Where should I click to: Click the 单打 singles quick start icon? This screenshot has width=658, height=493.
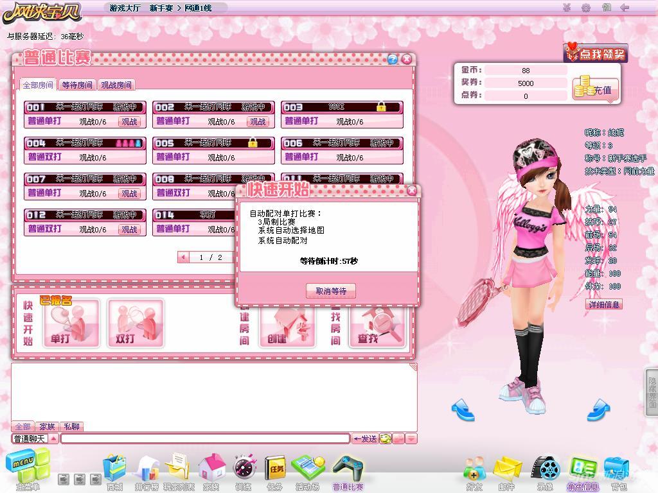pos(72,324)
